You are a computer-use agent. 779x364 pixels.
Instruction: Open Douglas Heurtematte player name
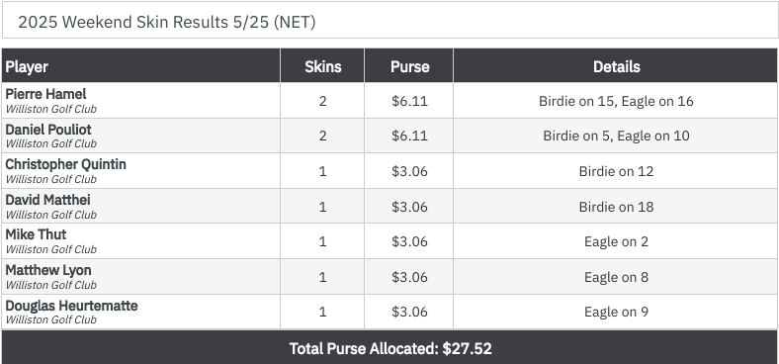tap(71, 306)
